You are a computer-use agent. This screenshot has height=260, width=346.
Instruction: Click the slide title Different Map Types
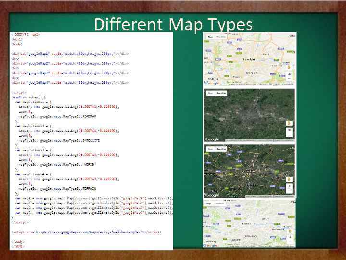click(173, 24)
